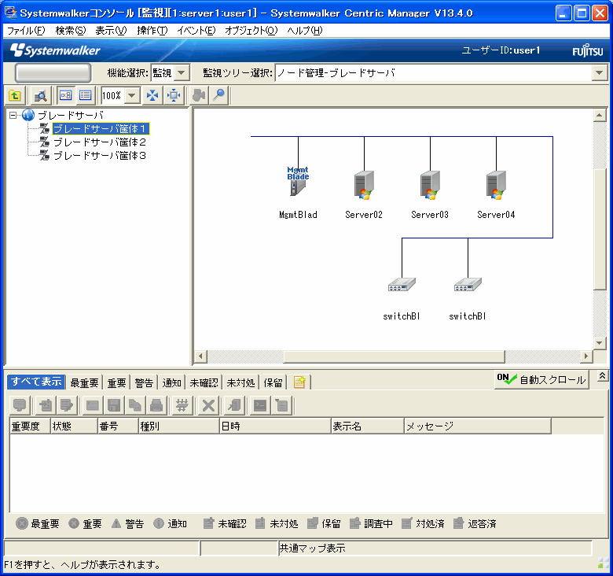Click the Fujitsu logo in the banner
The image size is (613, 576).
[x=588, y=51]
